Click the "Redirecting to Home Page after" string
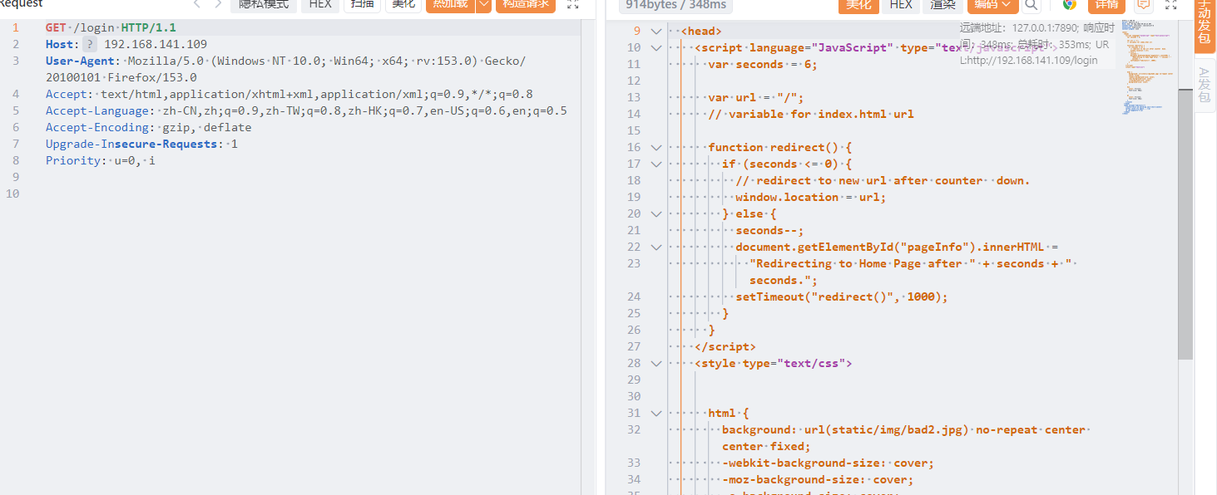Screen dimensions: 1217x495 tap(863, 263)
